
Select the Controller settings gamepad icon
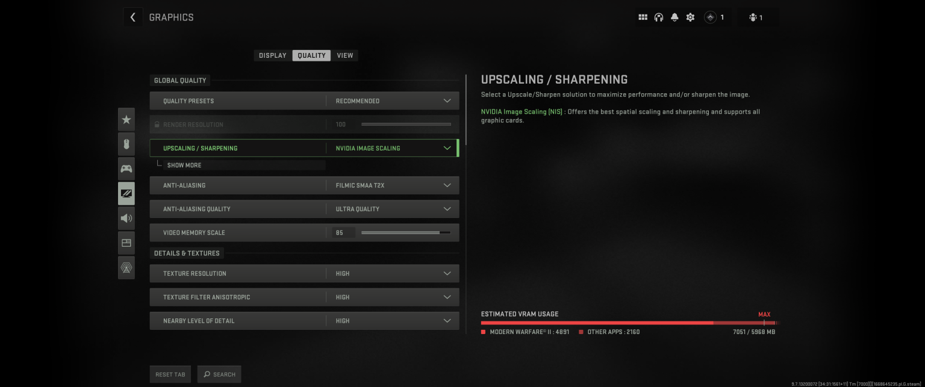pyautogui.click(x=126, y=168)
